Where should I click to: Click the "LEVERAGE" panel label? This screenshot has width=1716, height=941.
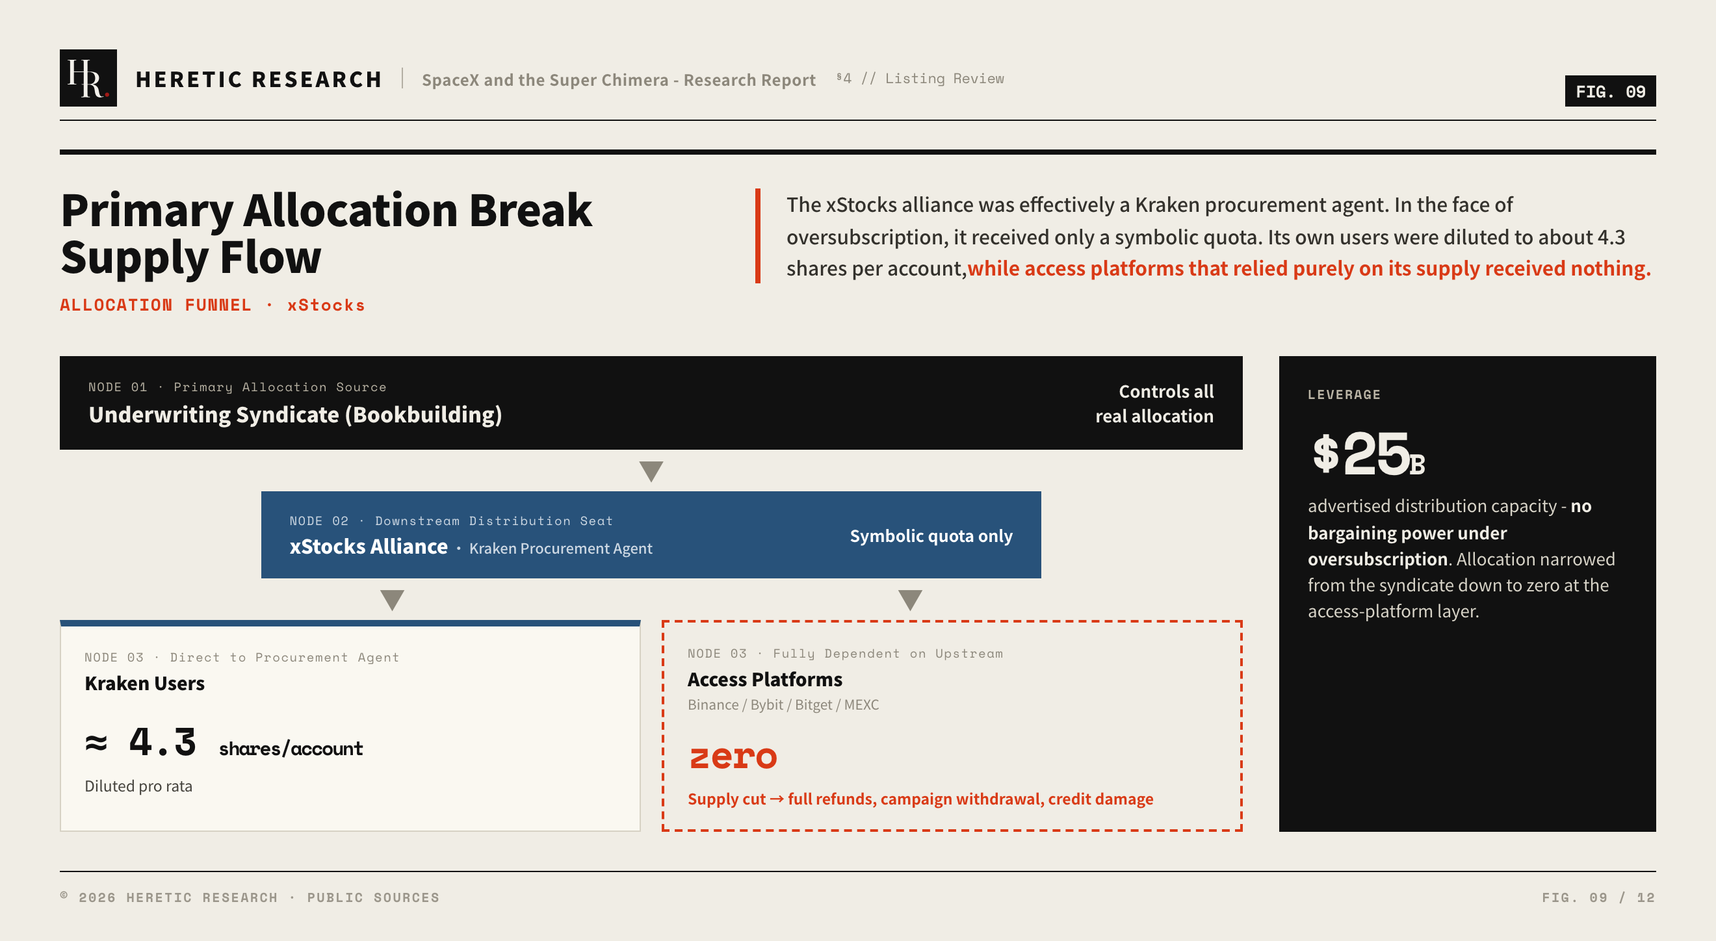1344,394
